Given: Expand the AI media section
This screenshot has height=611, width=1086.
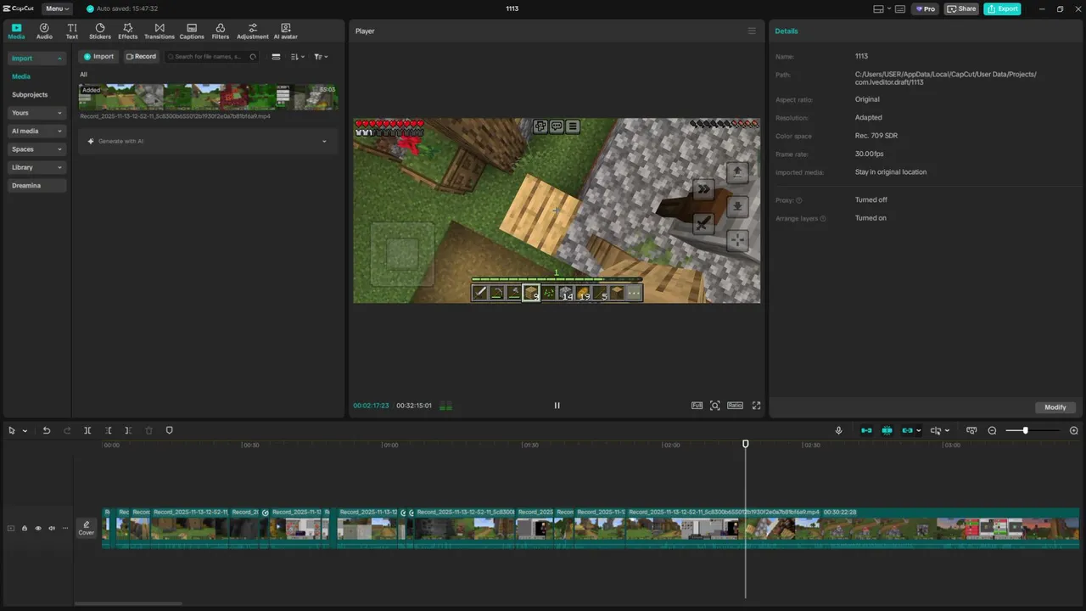Looking at the screenshot, I should (37, 131).
